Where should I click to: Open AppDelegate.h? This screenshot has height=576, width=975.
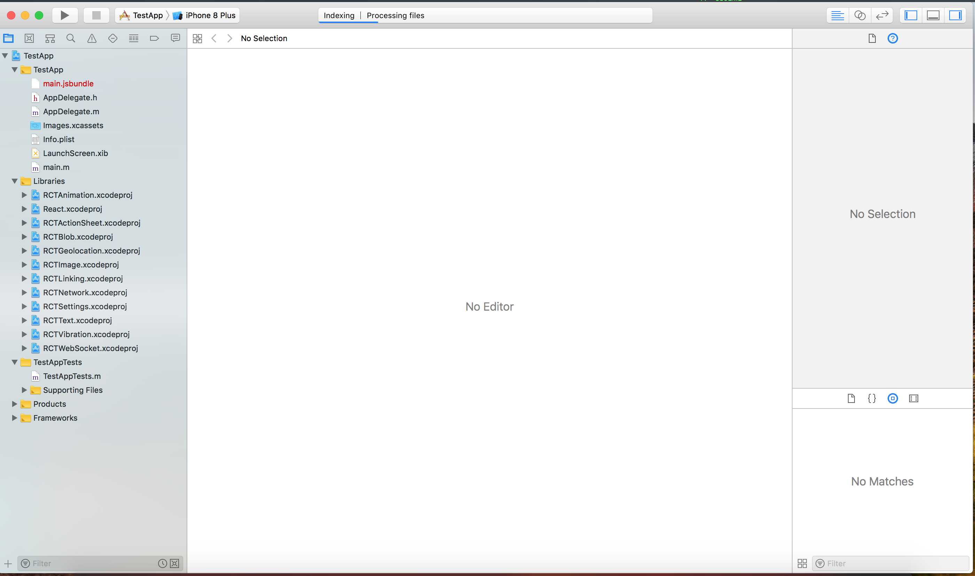pyautogui.click(x=70, y=98)
